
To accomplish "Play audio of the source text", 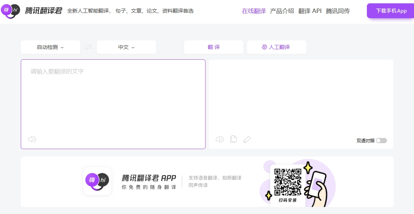I will pos(32,139).
